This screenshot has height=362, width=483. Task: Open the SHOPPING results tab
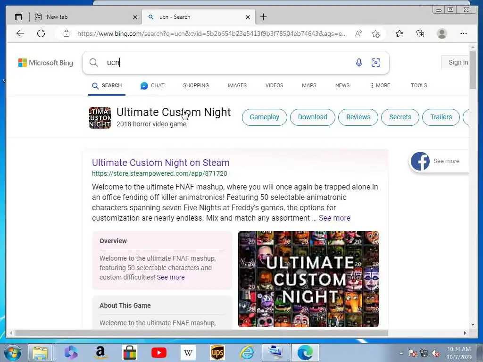click(196, 86)
